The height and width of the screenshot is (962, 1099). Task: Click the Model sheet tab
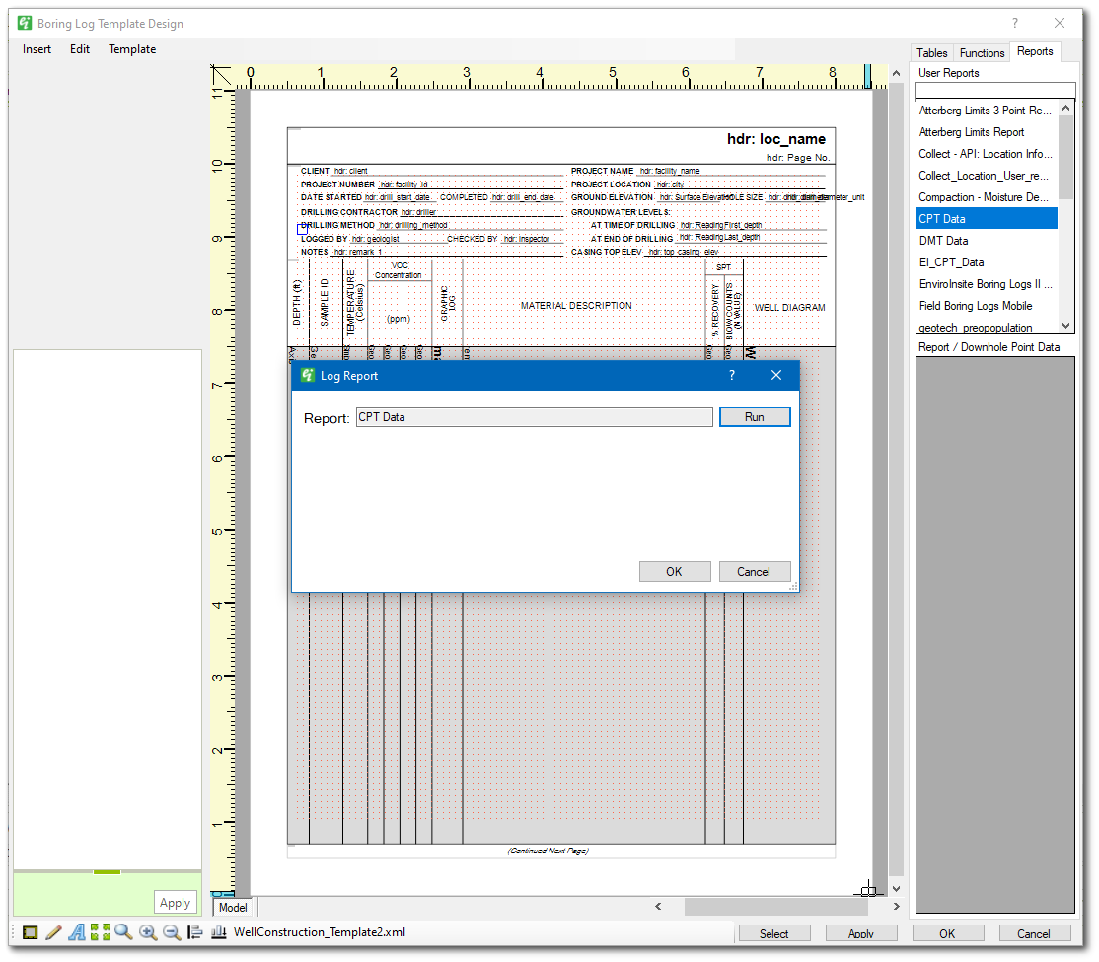(x=233, y=908)
